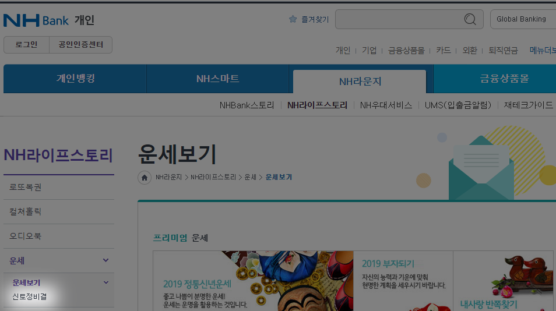This screenshot has width=556, height=311.
Task: Click 운세 in breadcrumb
Action: [251, 177]
